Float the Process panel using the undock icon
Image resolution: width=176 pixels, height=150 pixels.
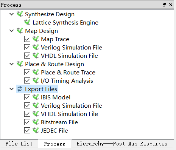(164, 5)
